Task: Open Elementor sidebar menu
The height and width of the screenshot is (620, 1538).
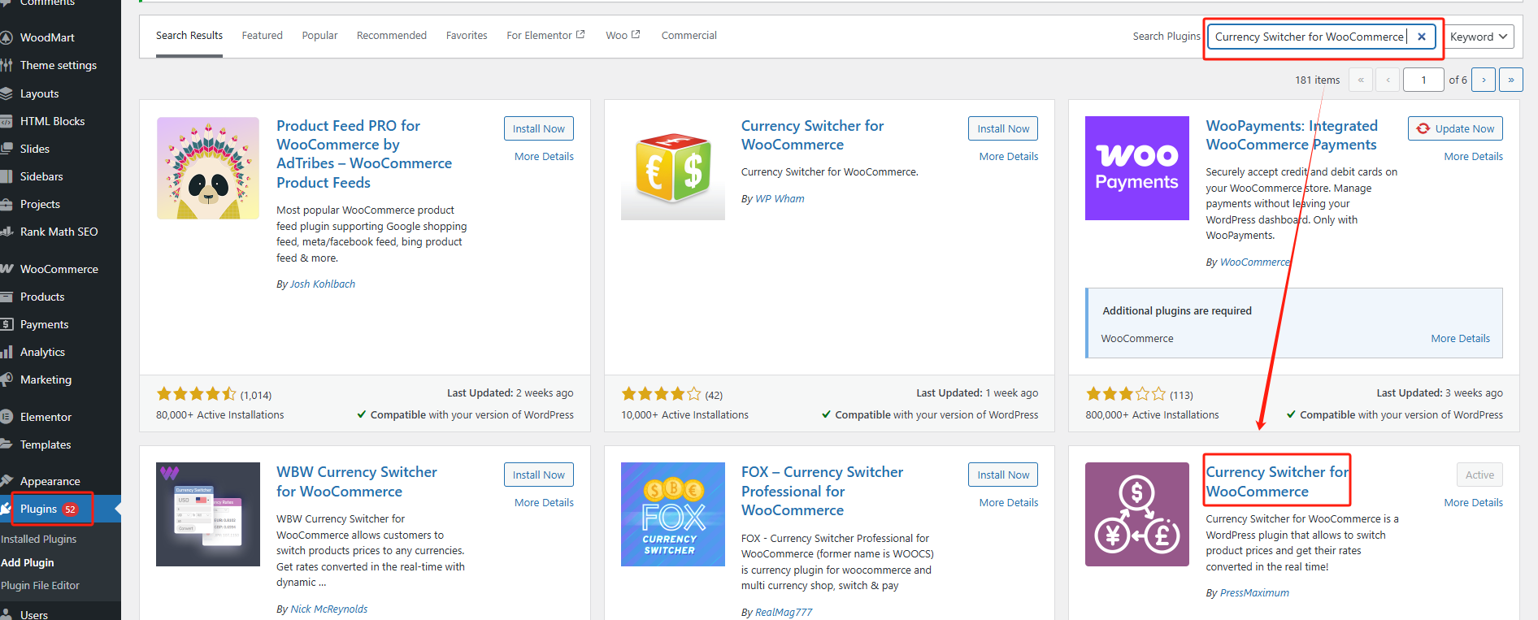Action: pyautogui.click(x=46, y=417)
